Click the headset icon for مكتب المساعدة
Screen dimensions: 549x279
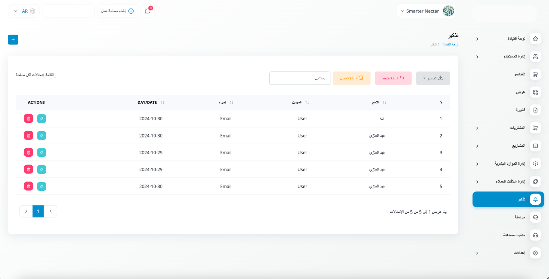(535, 235)
